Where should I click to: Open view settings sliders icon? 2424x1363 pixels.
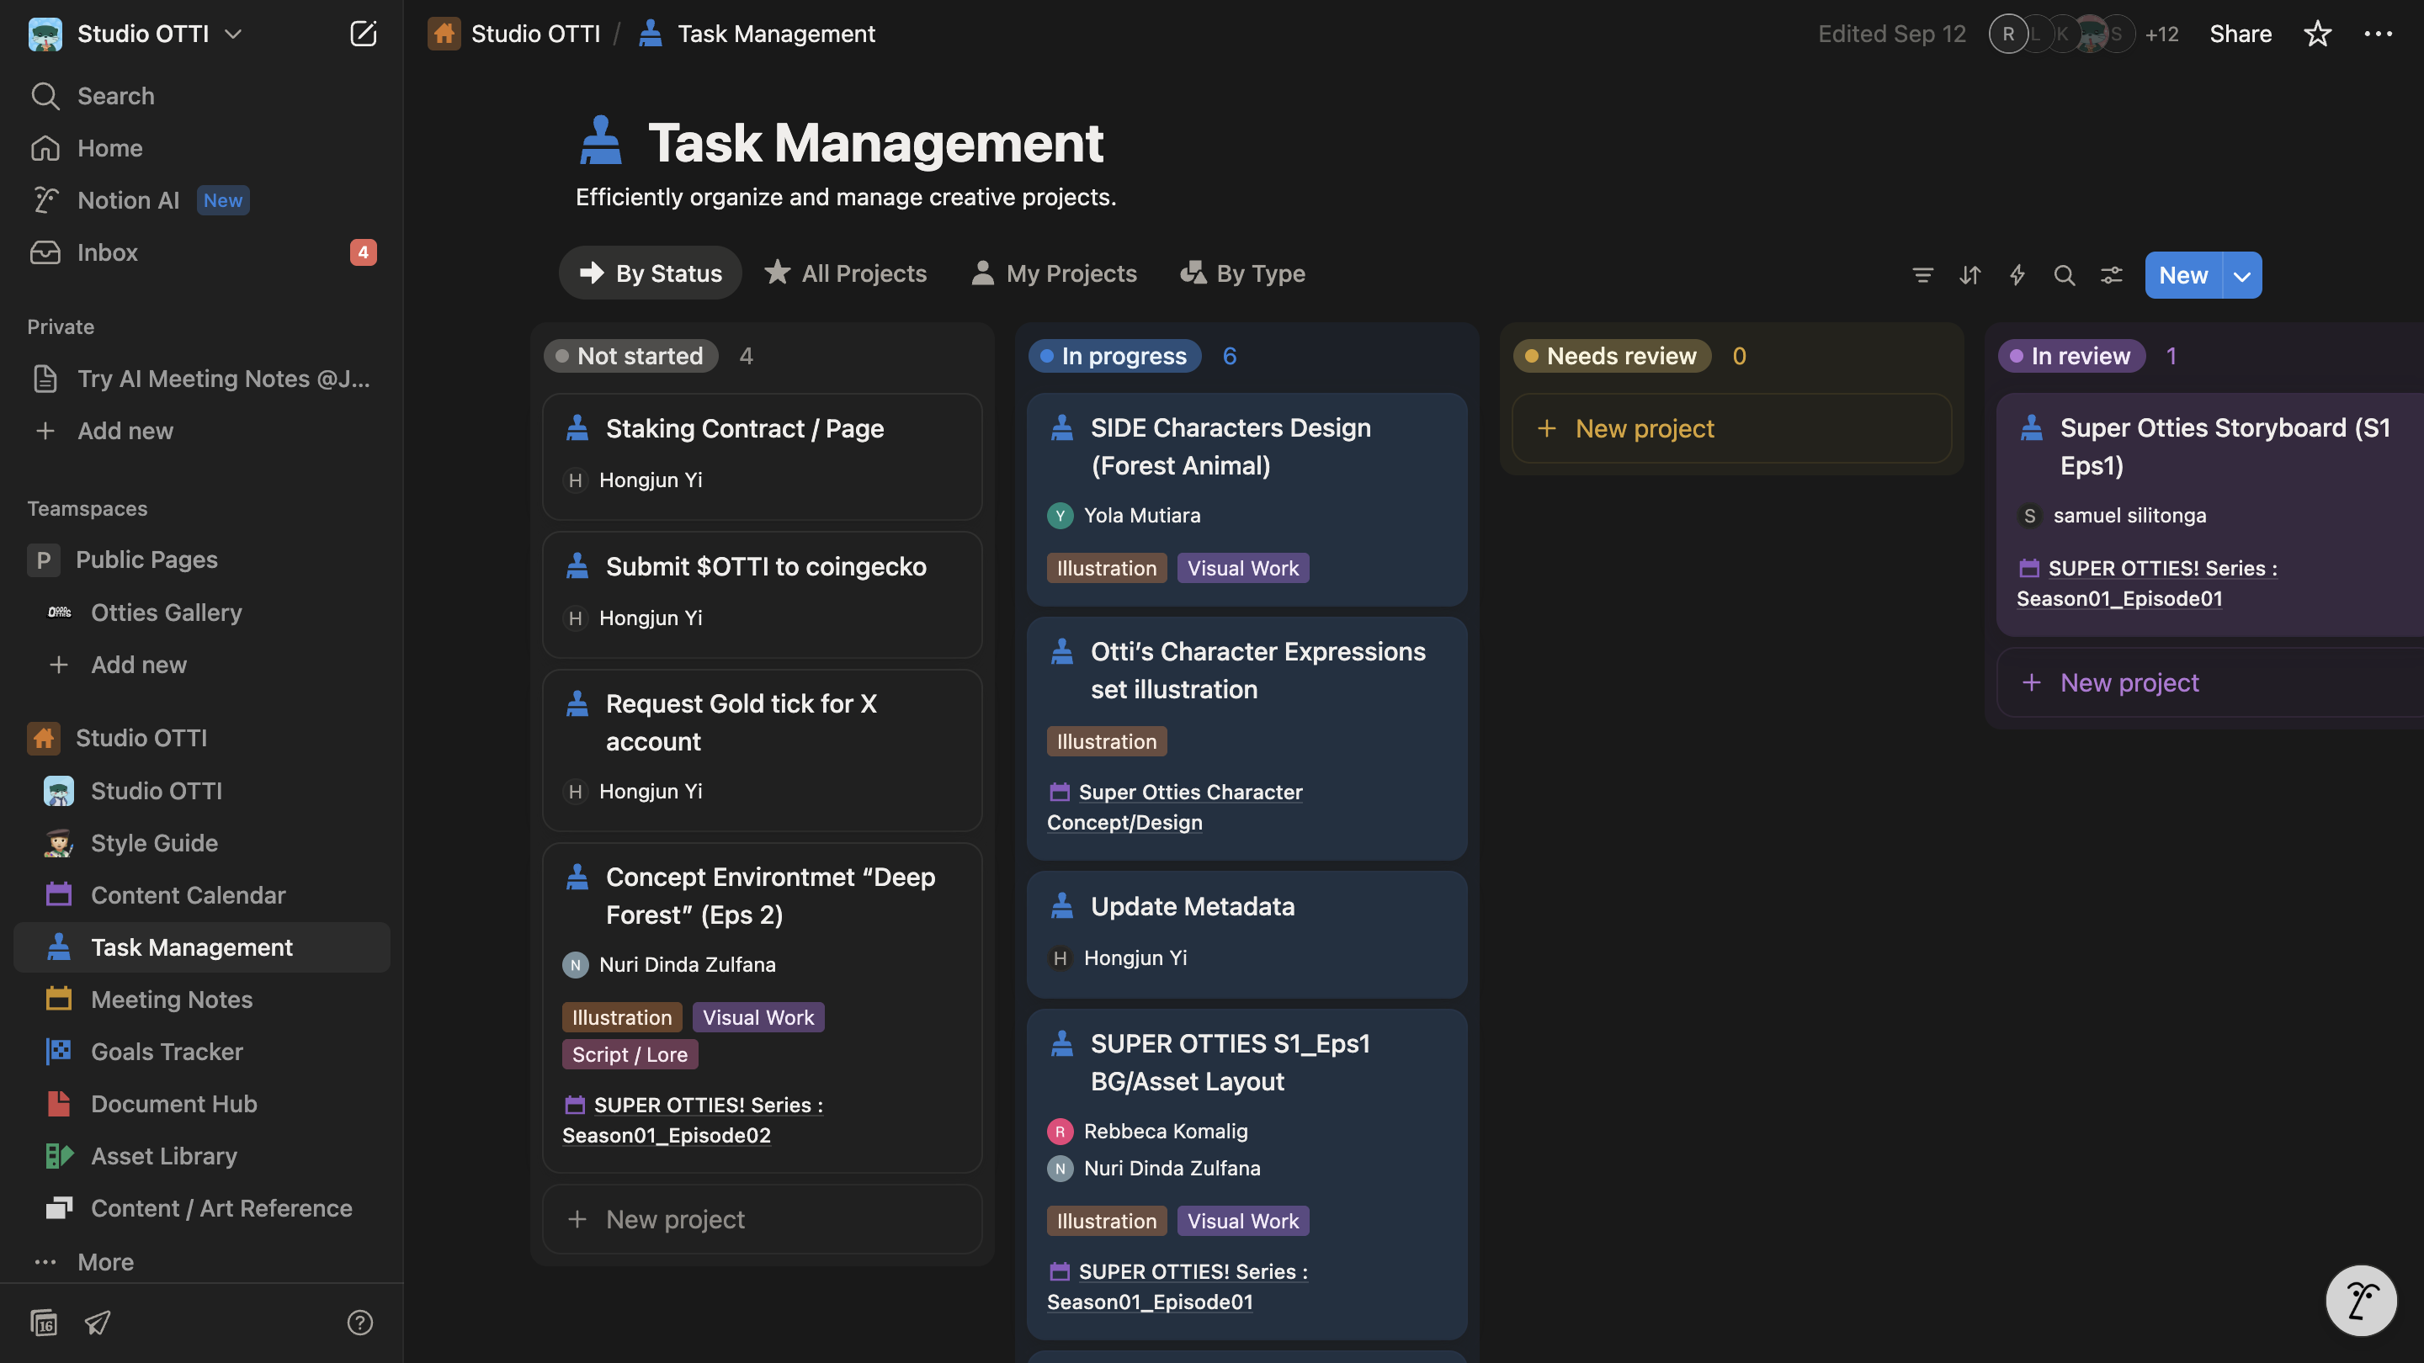tap(2112, 274)
